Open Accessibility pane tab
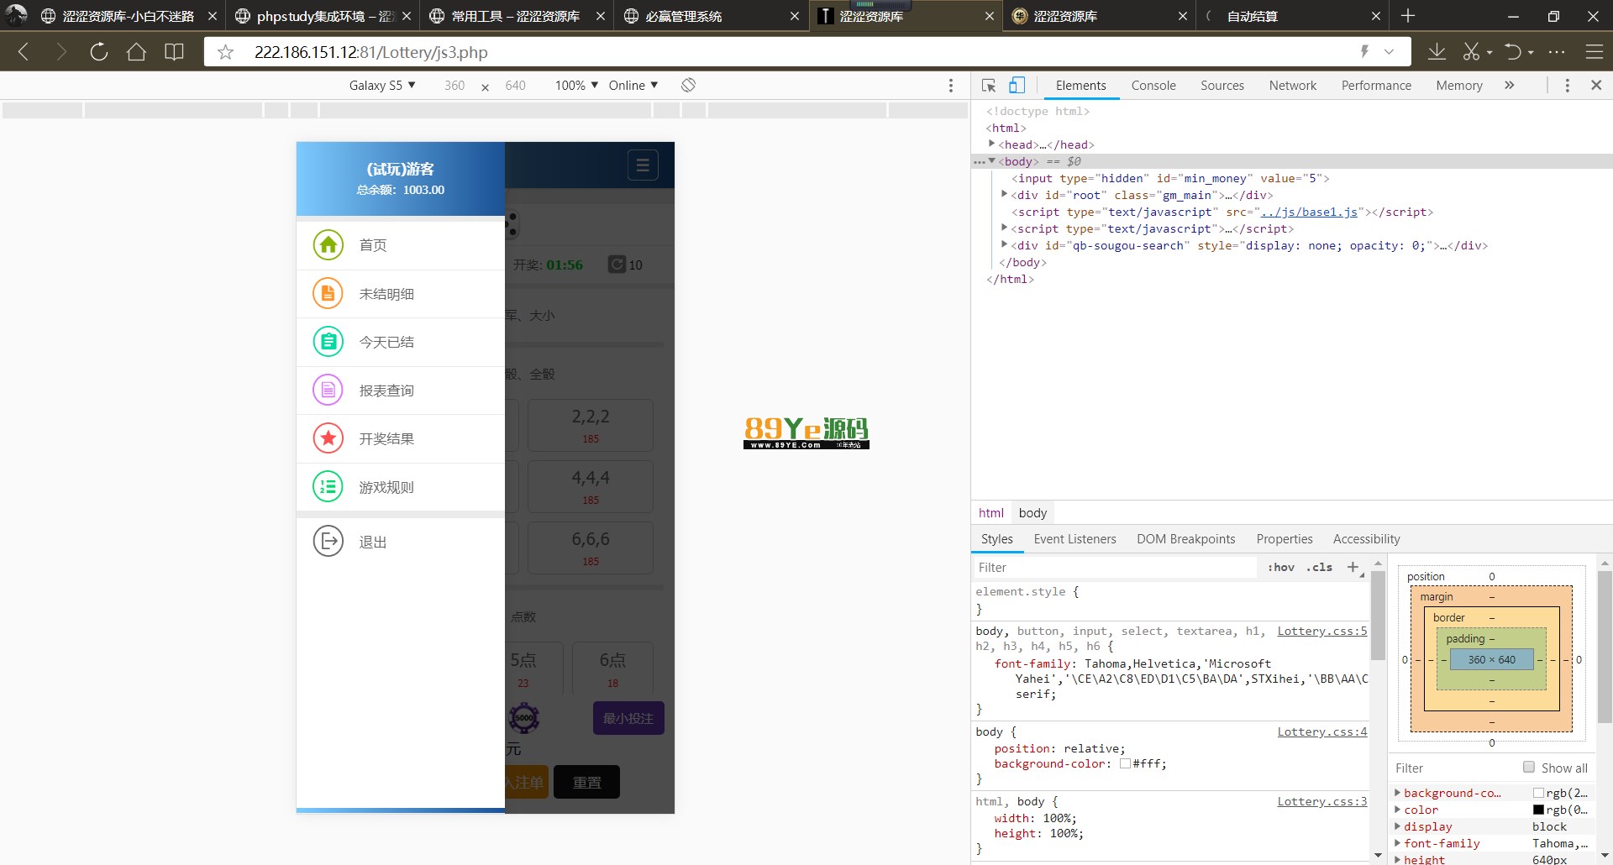Image resolution: width=1613 pixels, height=865 pixels. pos(1366,538)
